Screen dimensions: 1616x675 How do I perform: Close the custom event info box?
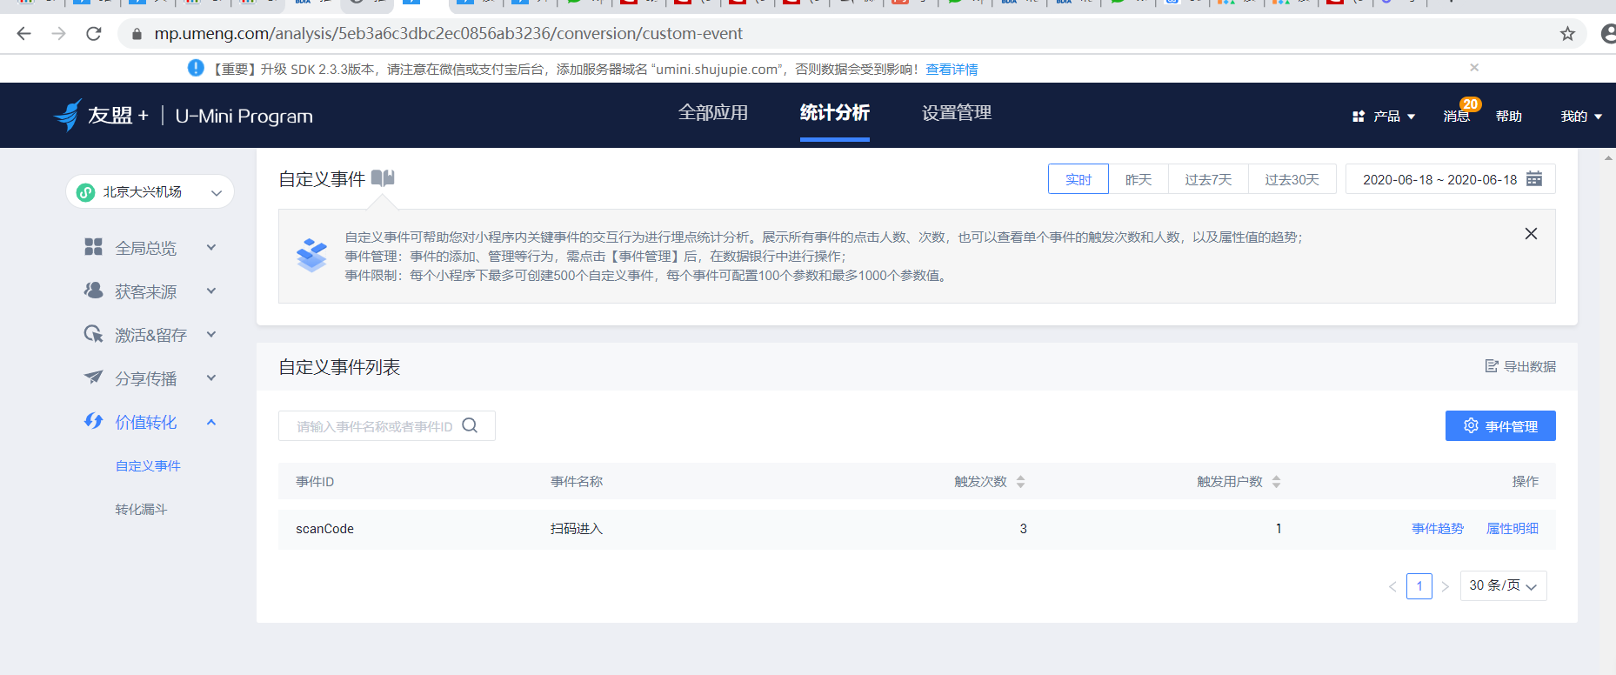tap(1531, 234)
